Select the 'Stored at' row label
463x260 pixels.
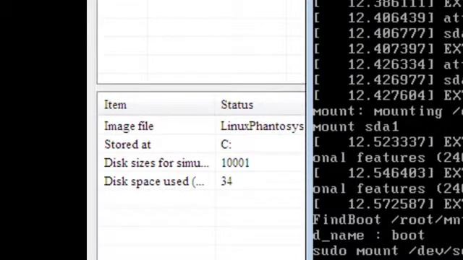127,144
